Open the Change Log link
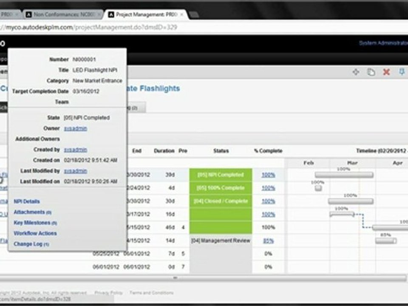 (x=31, y=244)
